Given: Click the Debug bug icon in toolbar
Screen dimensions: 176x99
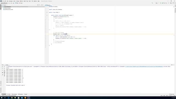Looking at the screenshot, I should [x=162, y=3].
